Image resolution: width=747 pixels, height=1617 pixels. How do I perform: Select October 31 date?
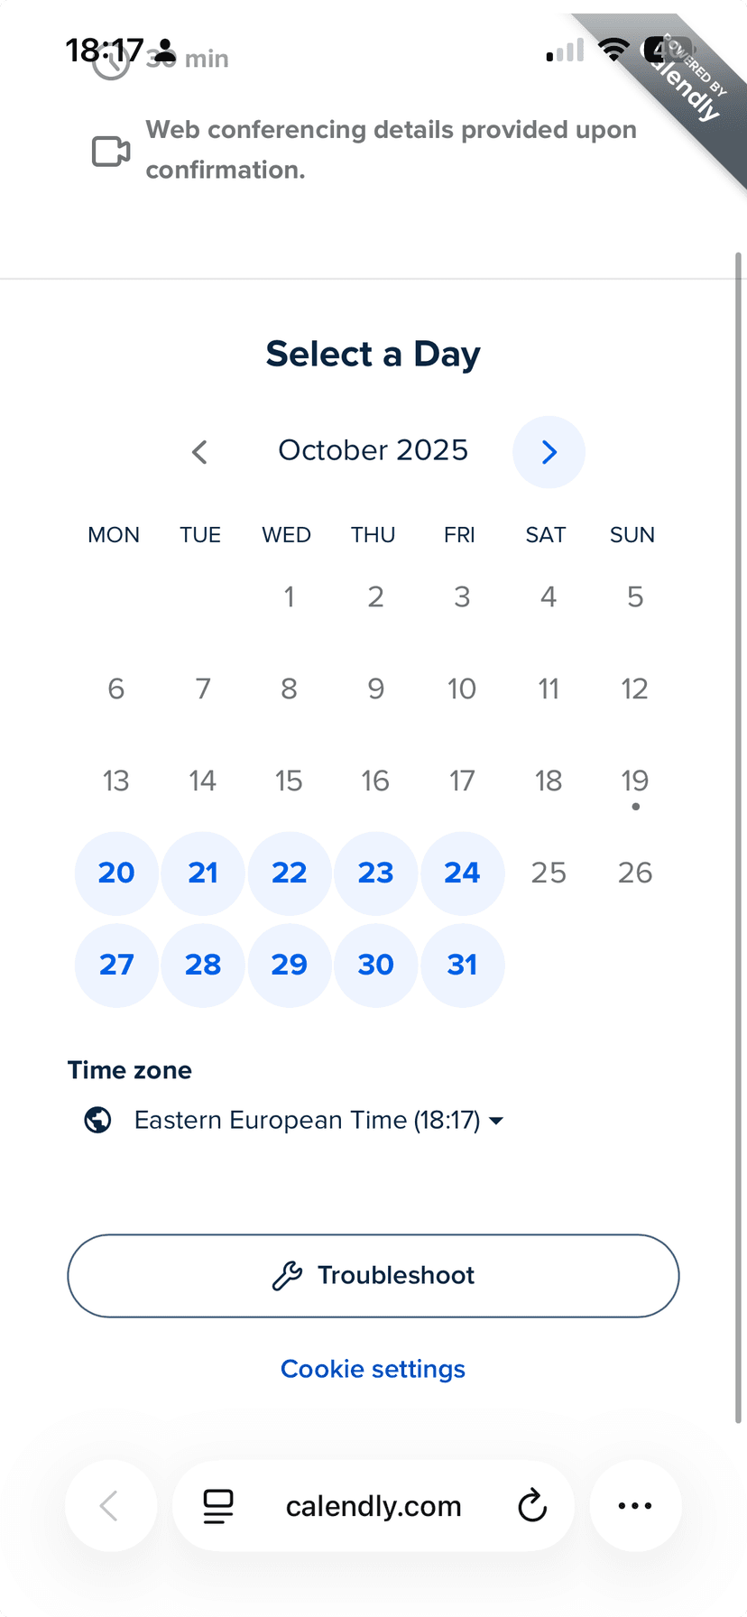tap(462, 965)
